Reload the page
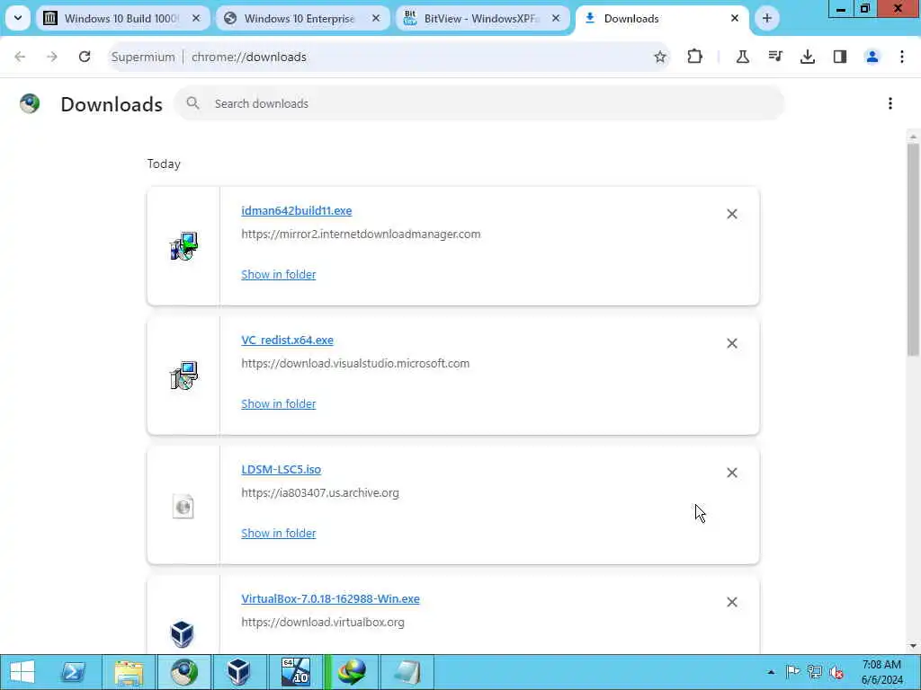Screen dimensions: 921x690 pos(85,57)
